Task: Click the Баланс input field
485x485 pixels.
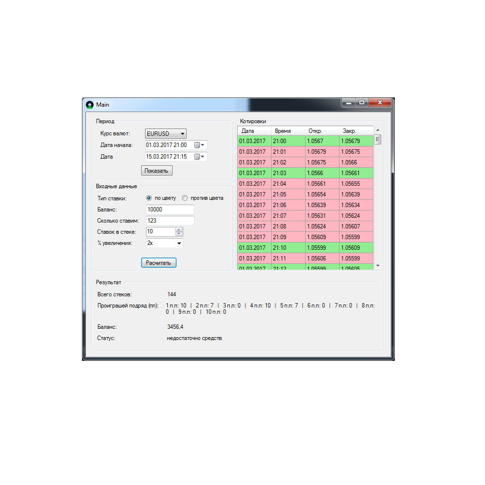Action: (x=170, y=210)
